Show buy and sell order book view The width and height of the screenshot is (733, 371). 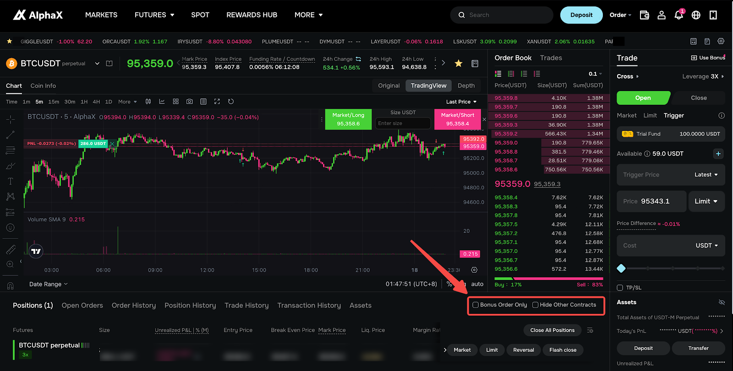pos(498,74)
